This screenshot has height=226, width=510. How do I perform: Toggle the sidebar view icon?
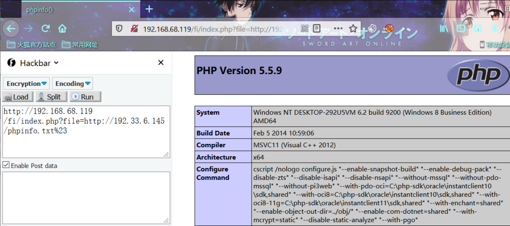coord(461,29)
